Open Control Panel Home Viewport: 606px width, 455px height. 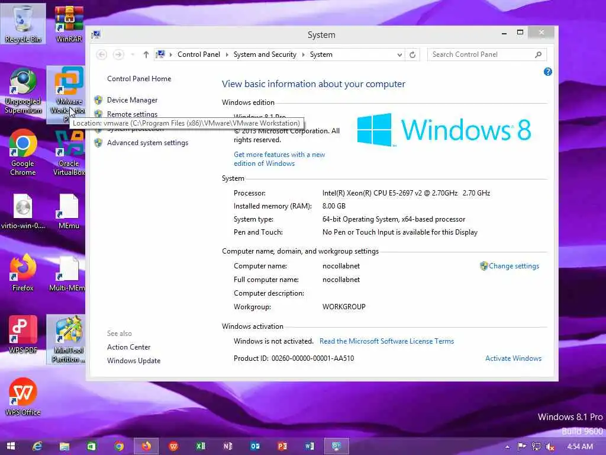pyautogui.click(x=139, y=79)
